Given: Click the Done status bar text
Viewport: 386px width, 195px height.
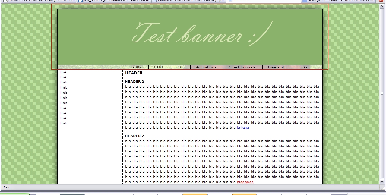Looking at the screenshot, I should [x=7, y=187].
